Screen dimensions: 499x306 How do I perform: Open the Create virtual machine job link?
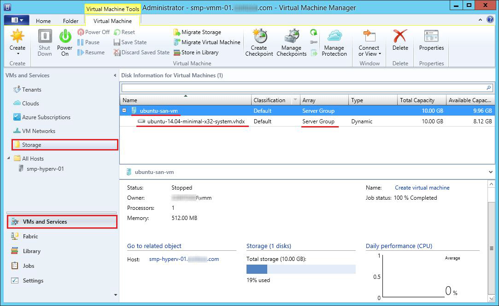[x=422, y=188]
